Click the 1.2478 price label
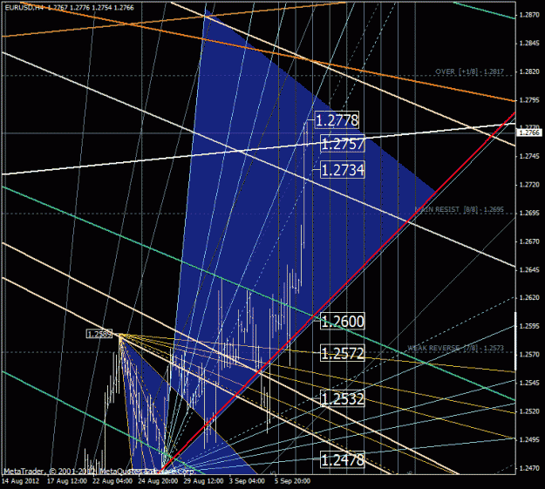The width and height of the screenshot is (545, 489). tap(343, 460)
